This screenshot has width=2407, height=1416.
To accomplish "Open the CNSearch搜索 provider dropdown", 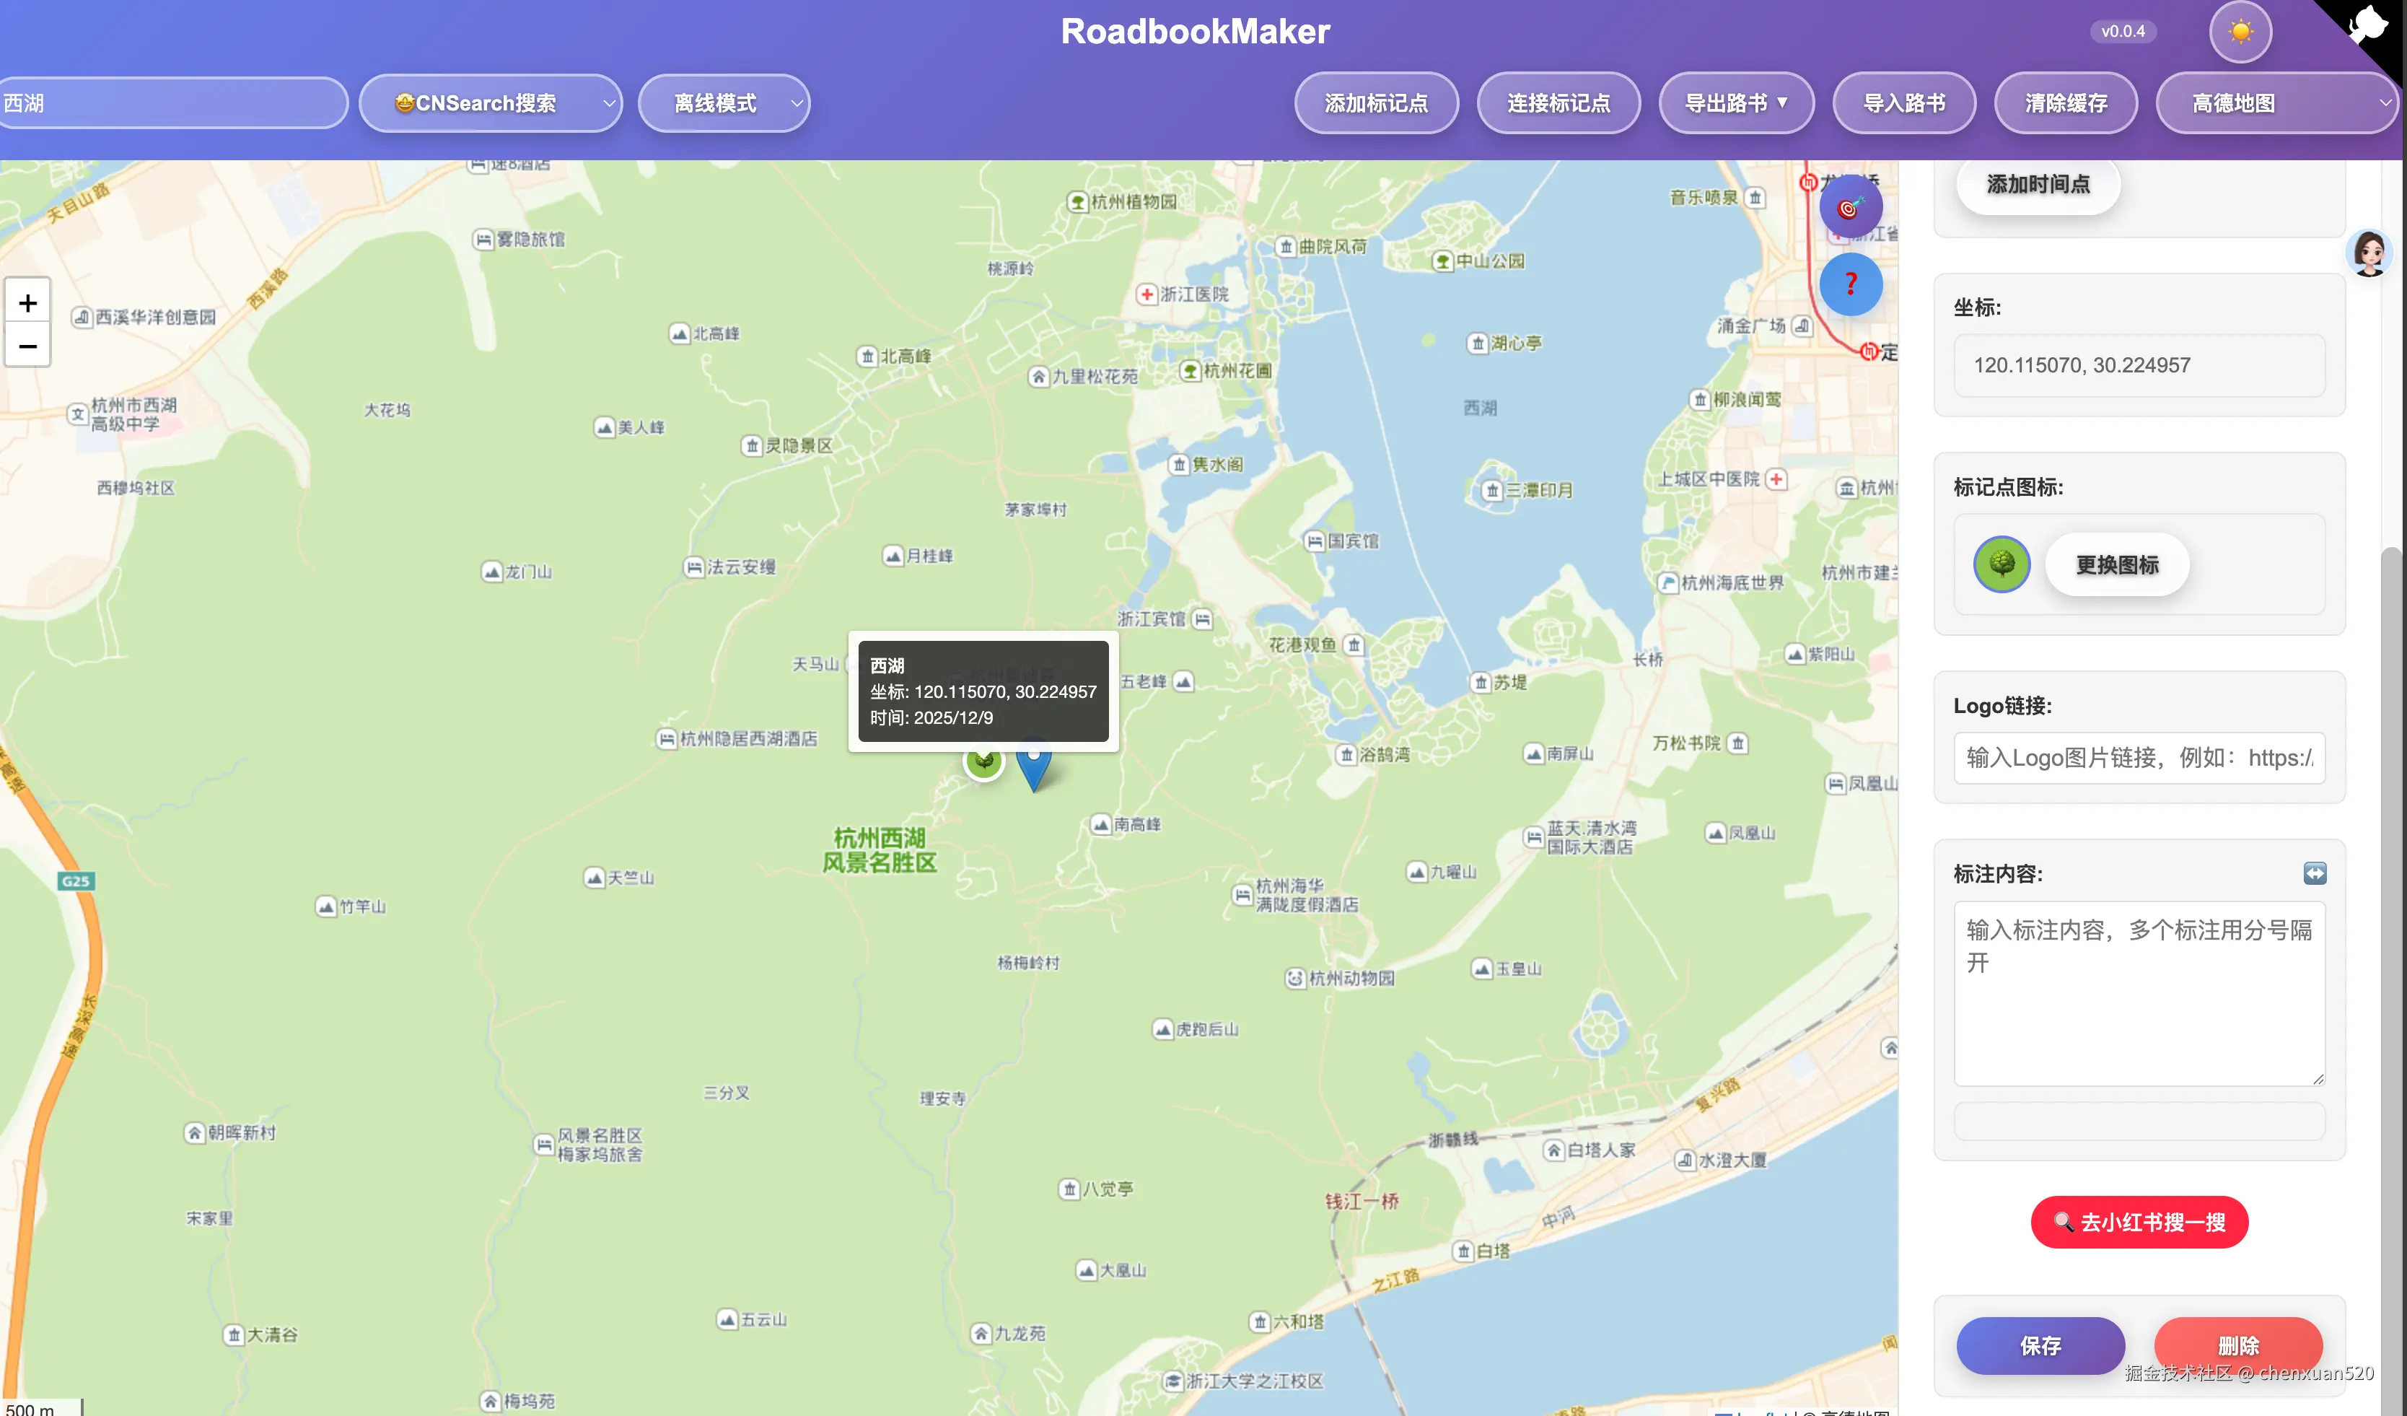I will (490, 103).
